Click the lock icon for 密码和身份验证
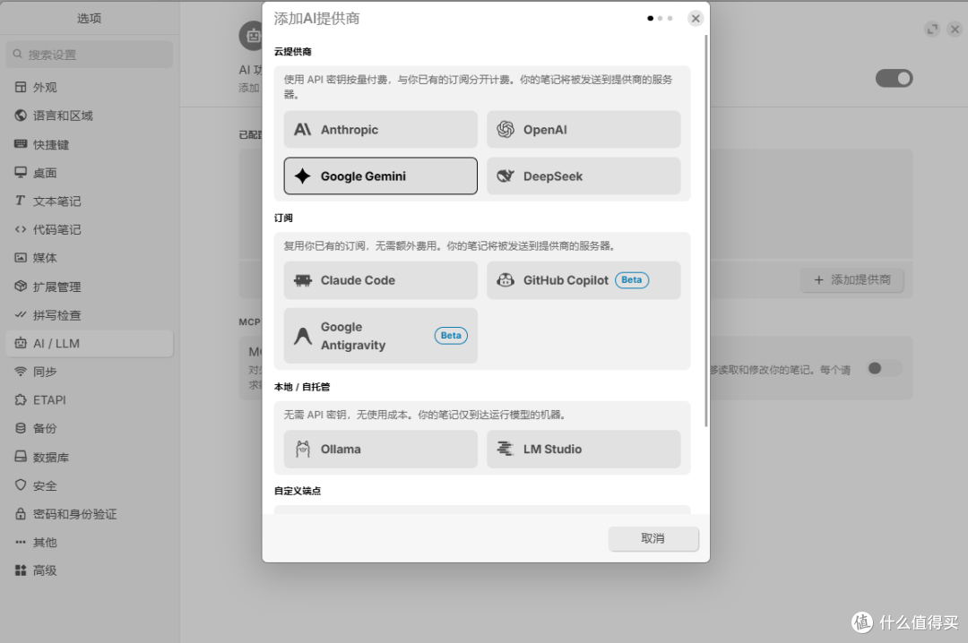 tap(21, 514)
